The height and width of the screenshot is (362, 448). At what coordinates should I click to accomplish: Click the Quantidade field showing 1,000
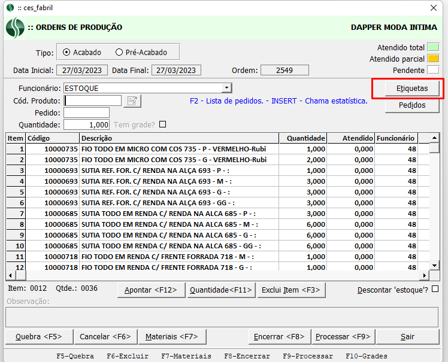[x=87, y=125]
